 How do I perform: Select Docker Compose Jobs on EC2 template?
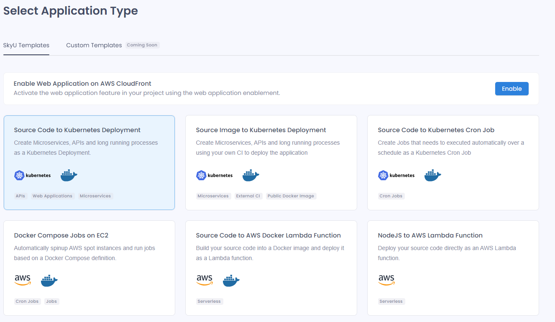click(89, 268)
